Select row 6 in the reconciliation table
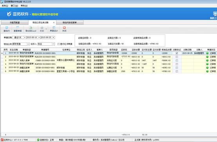217x142 pixels. pos(109,71)
